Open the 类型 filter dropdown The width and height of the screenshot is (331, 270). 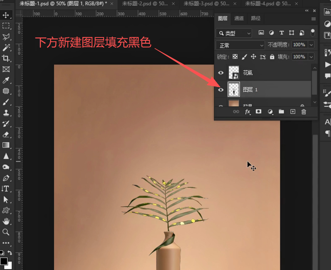pos(234,33)
